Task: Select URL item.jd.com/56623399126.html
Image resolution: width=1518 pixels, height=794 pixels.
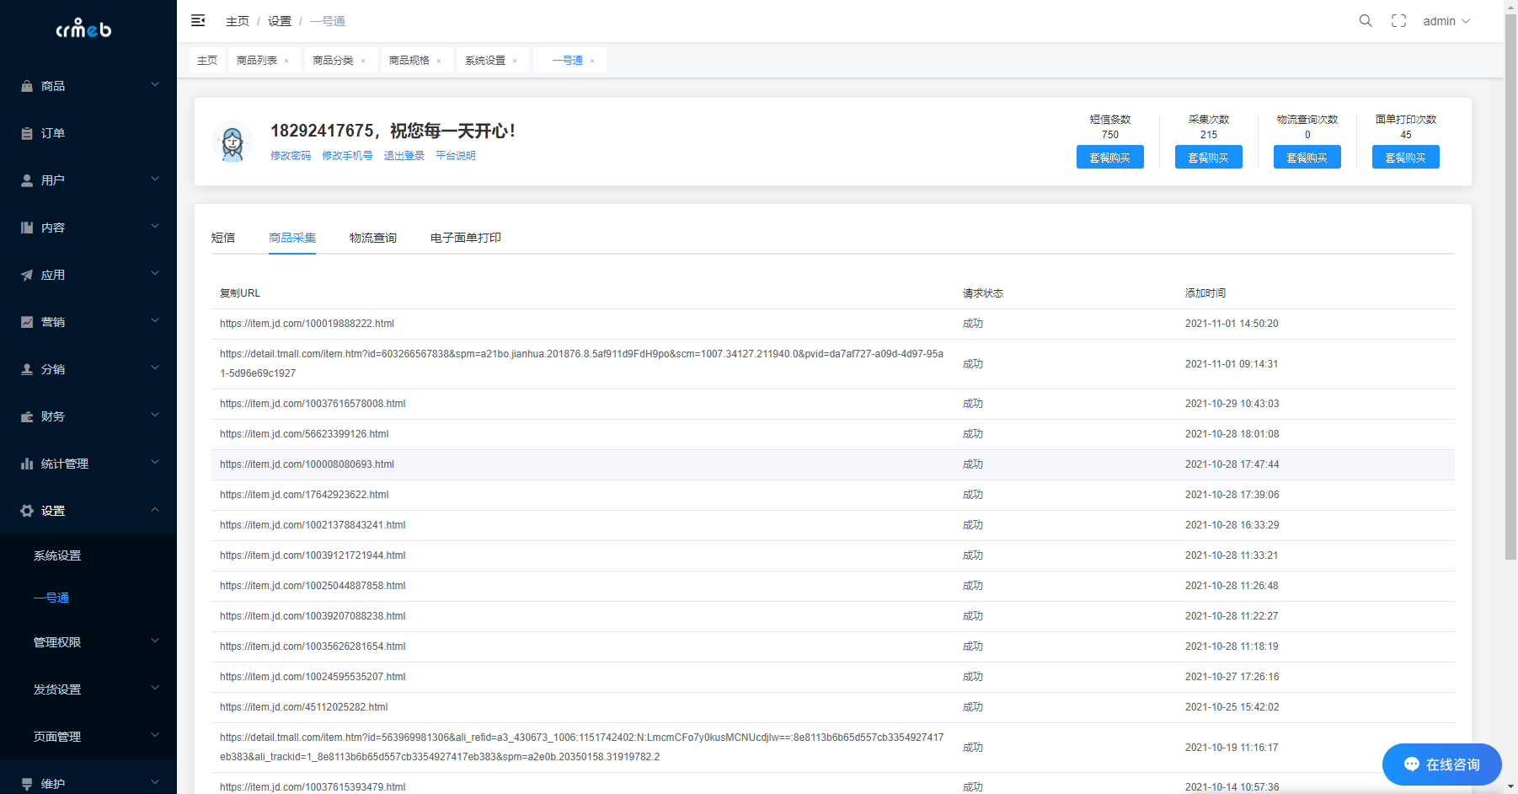Action: tap(304, 434)
